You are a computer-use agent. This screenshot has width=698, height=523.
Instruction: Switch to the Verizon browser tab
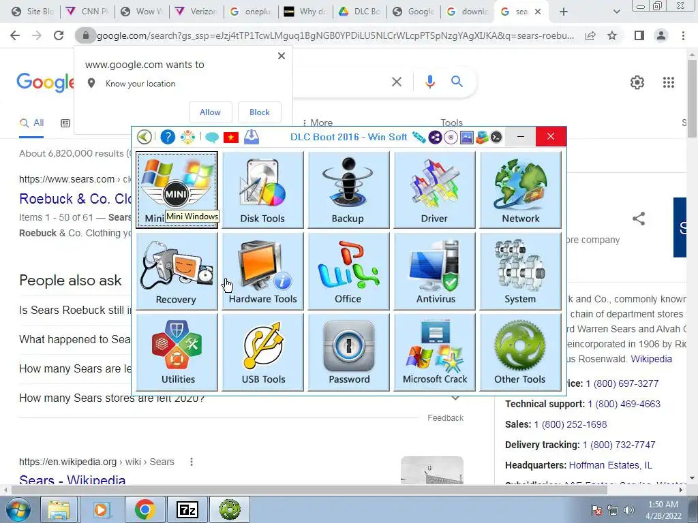[196, 12]
